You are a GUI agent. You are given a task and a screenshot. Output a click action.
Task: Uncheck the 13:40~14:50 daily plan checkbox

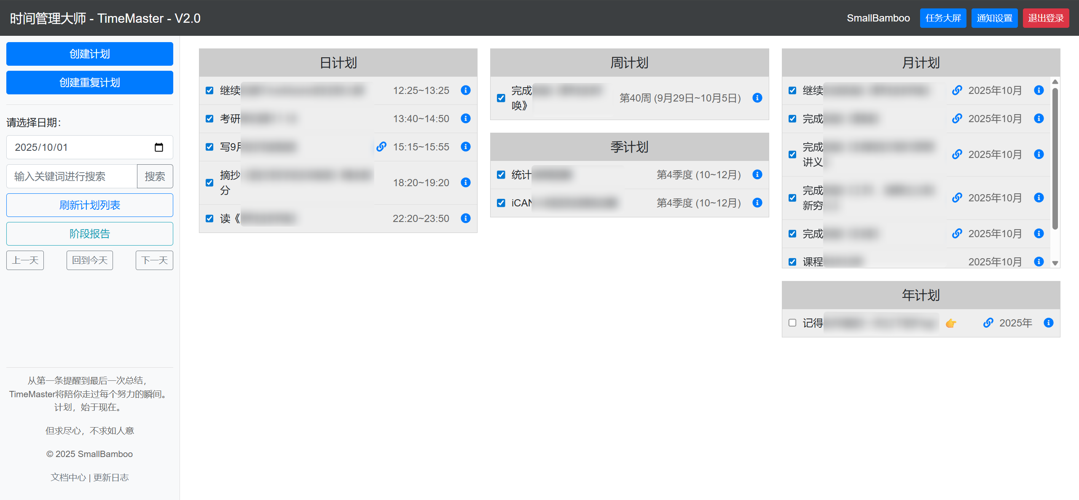[x=209, y=118]
